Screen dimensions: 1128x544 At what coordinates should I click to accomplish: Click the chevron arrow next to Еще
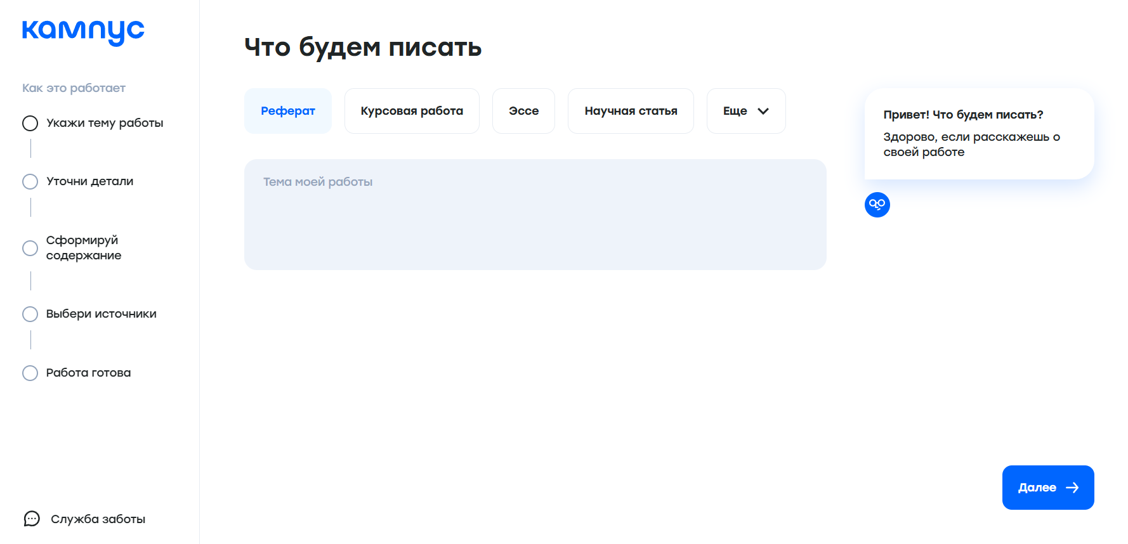click(763, 111)
